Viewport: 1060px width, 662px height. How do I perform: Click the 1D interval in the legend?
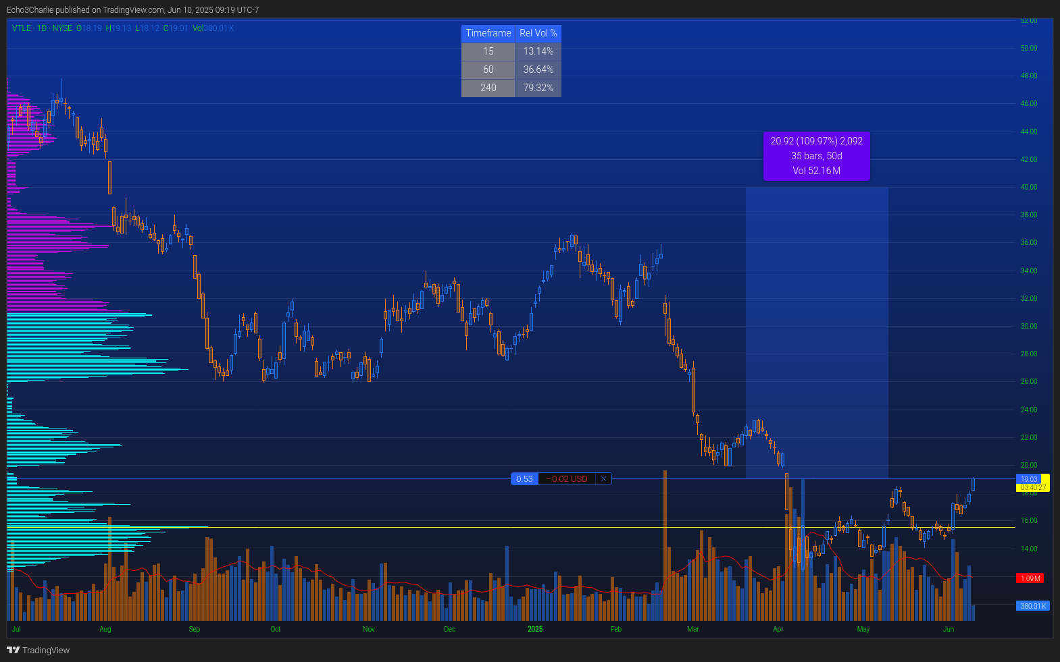(x=42, y=28)
